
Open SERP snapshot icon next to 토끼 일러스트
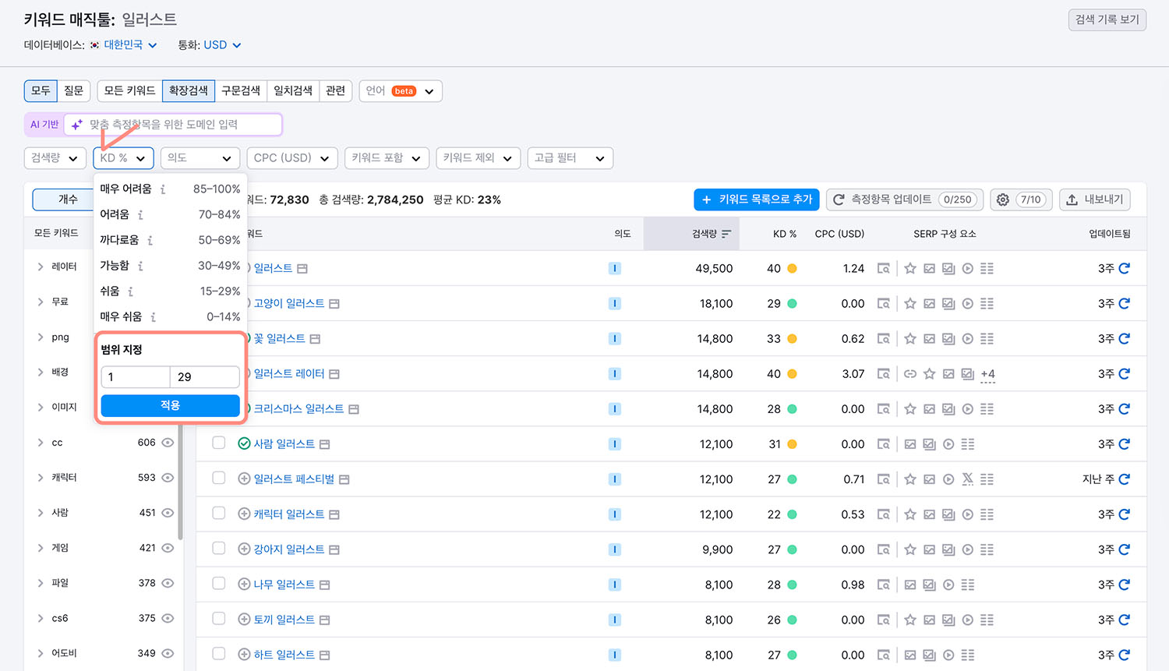click(x=325, y=620)
